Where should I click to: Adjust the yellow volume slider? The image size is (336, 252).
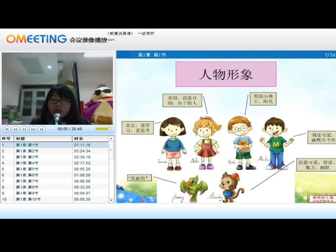tap(103, 129)
